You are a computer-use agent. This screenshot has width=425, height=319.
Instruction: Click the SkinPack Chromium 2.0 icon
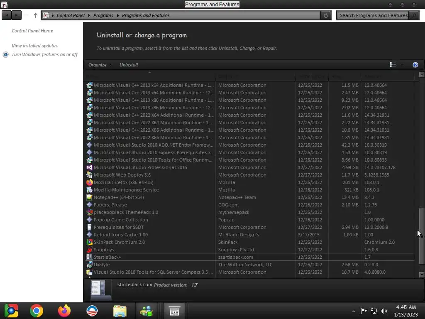(x=90, y=242)
